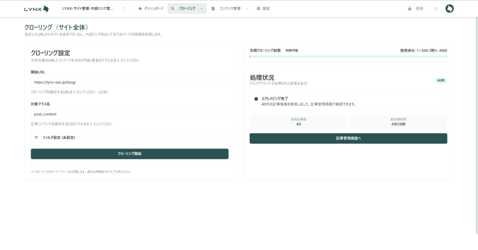Screen dimensions: 478x250
Task: Expand the クローリング menu chevron
Action: coord(202,8)
